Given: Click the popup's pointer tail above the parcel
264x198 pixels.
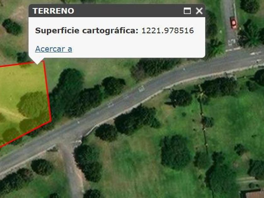Looking at the screenshot, I should click(x=37, y=61).
